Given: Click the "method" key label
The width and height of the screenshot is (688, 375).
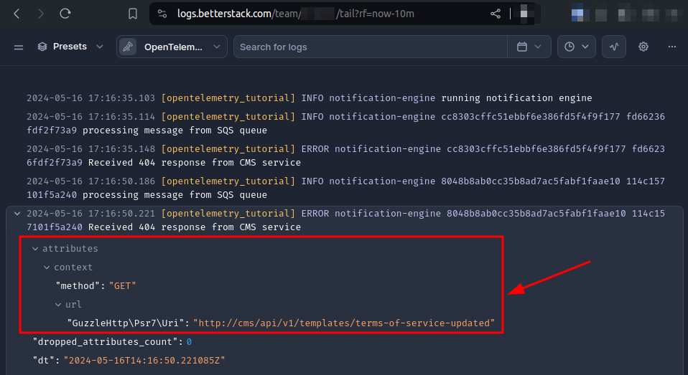Looking at the screenshot, I should pyautogui.click(x=78, y=285).
